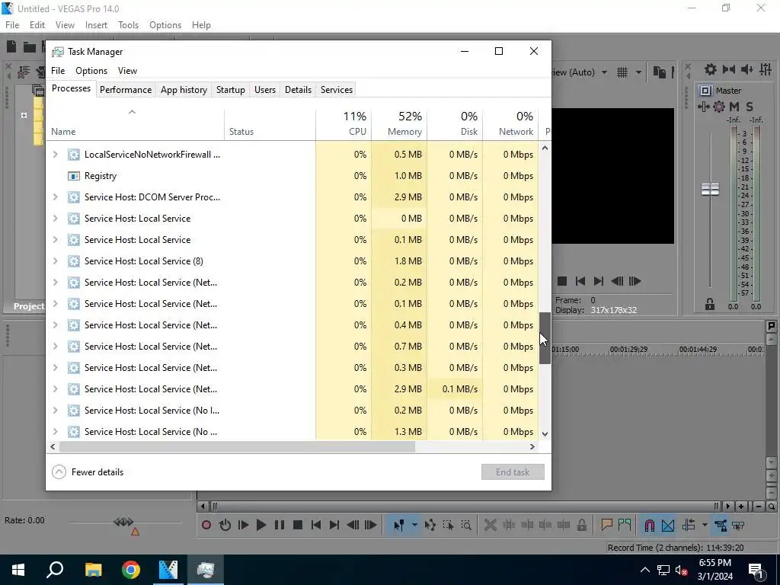The width and height of the screenshot is (780, 585).
Task: Click the Play button in VEGAS timeline transport
Action: [261, 525]
